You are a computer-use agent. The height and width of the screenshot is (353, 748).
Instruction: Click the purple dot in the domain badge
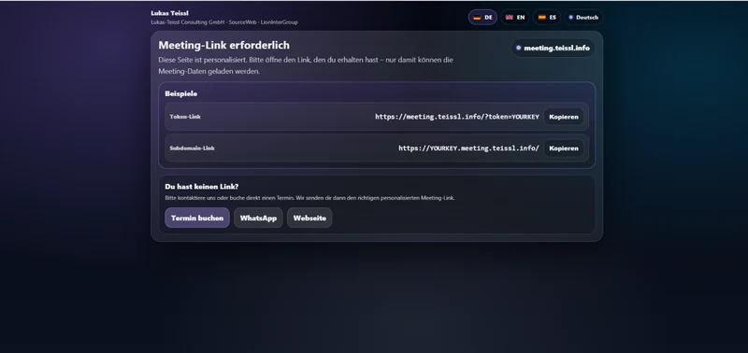(x=519, y=48)
